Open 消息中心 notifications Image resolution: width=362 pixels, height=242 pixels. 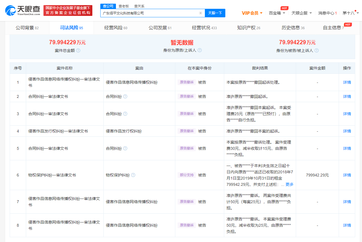pos(327,13)
